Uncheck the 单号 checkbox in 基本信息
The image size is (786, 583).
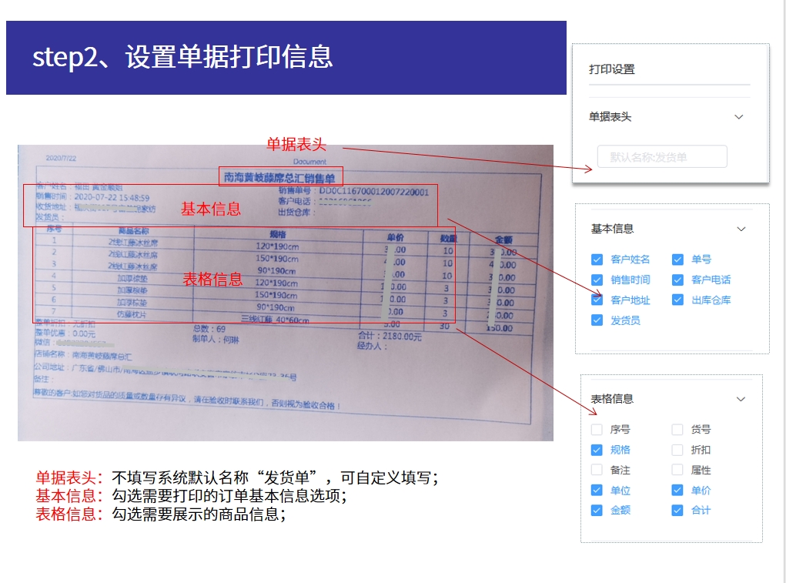677,260
